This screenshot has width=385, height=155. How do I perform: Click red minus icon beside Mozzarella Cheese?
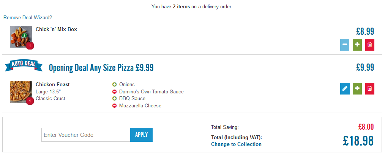tap(114, 106)
